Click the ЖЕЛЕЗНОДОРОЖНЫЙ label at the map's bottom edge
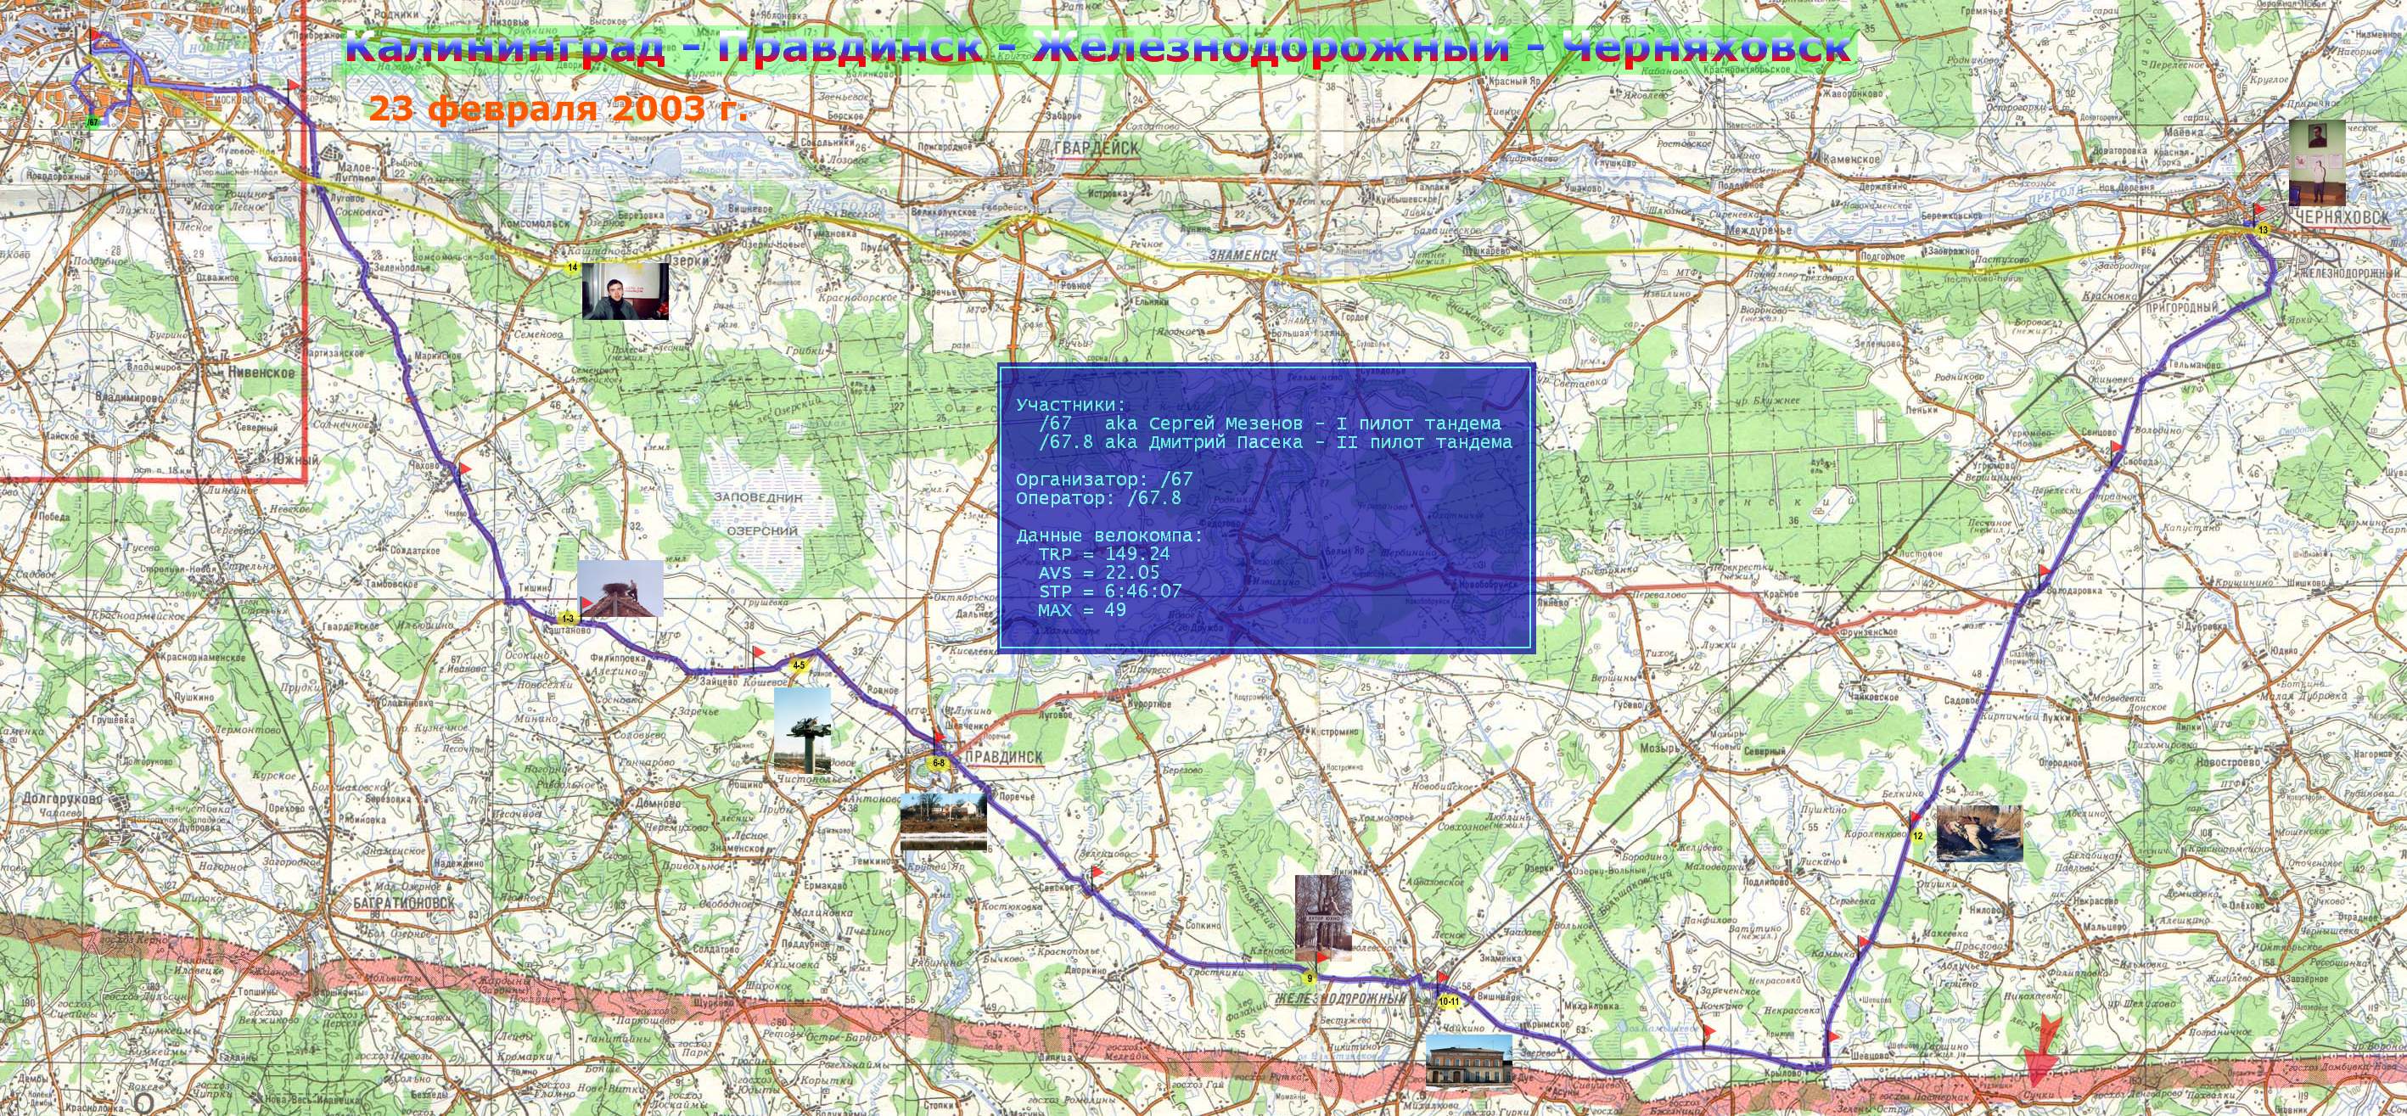2407x1116 pixels. click(x=1340, y=999)
